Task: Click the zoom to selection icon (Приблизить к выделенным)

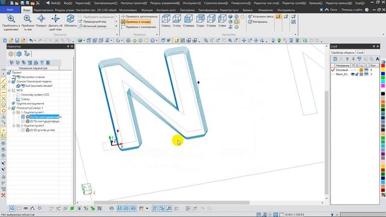Action: 11,19
